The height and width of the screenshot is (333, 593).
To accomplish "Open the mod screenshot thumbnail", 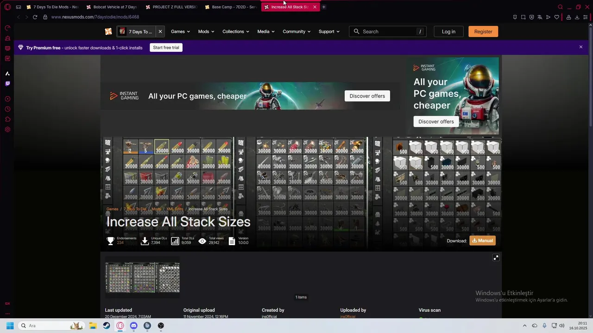I will [142, 277].
